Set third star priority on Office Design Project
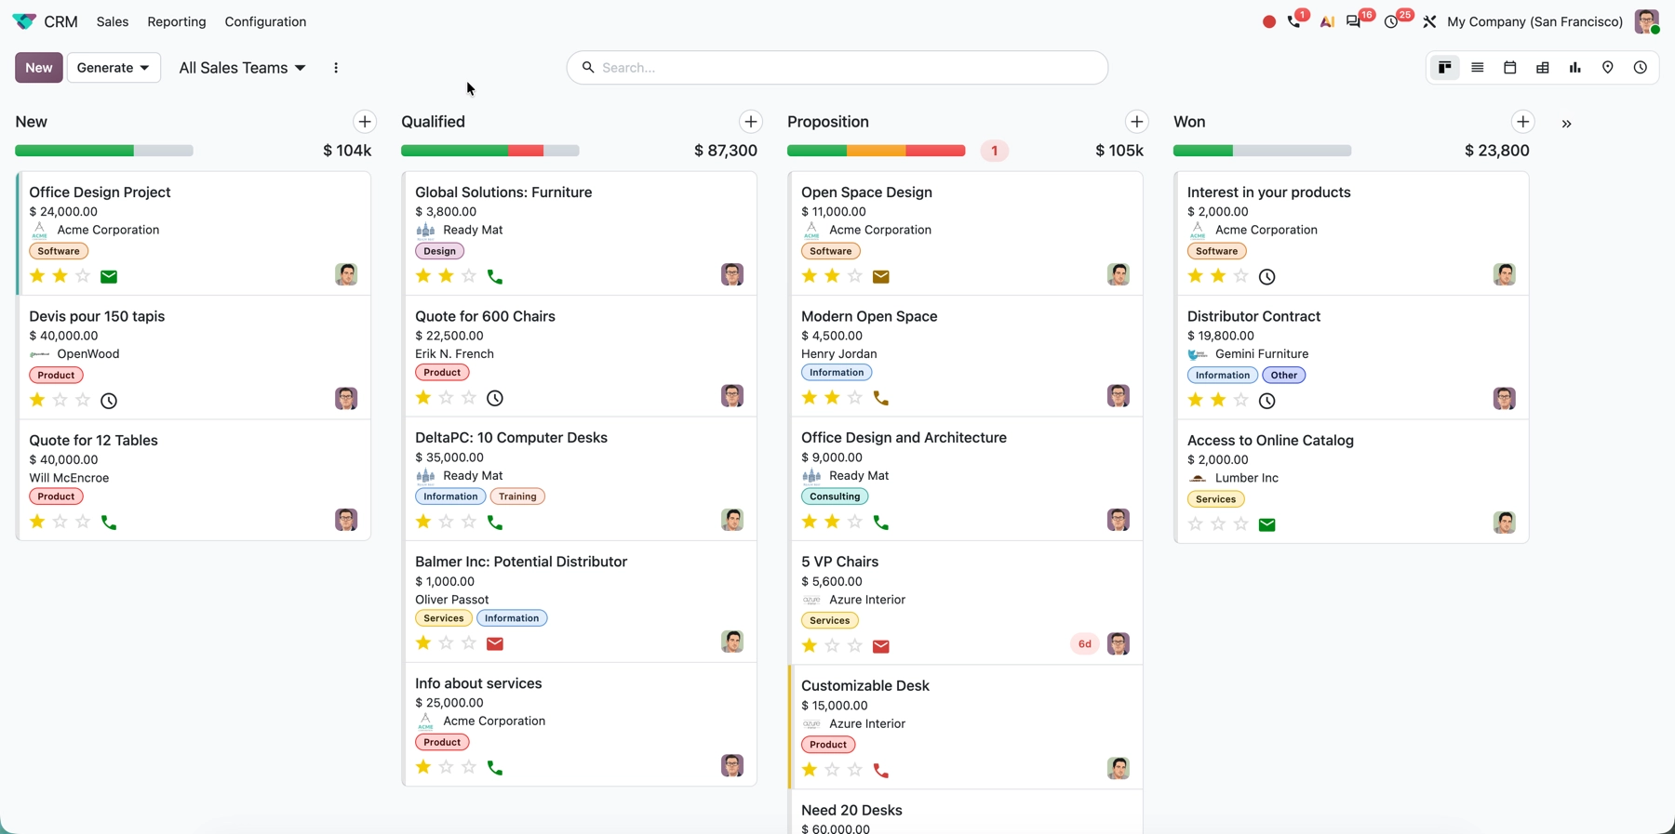Screen dimensions: 1675x834 (83, 276)
